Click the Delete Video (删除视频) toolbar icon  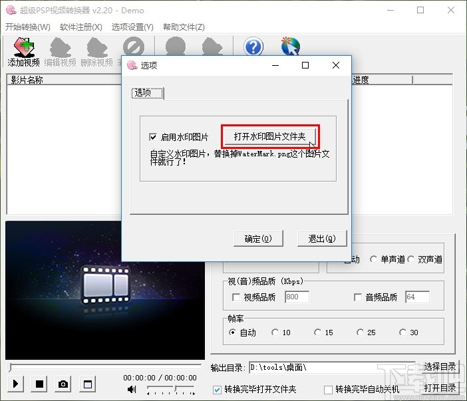click(97, 51)
